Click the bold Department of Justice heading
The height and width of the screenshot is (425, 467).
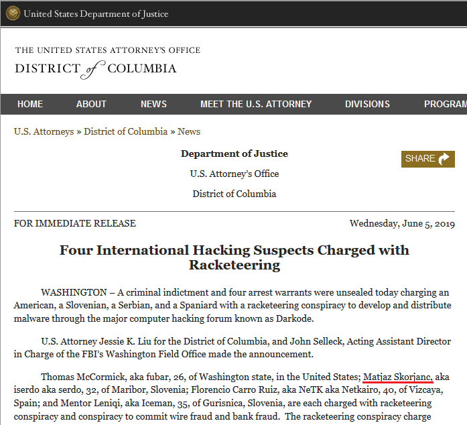(x=234, y=154)
